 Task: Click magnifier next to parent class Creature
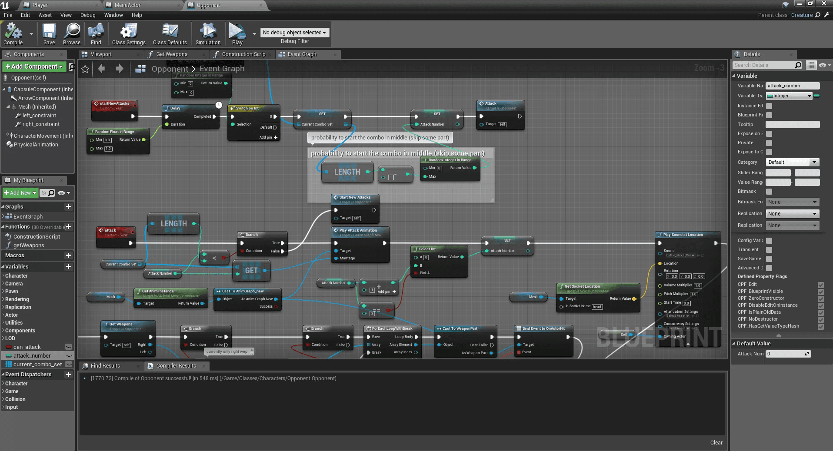[x=818, y=15]
